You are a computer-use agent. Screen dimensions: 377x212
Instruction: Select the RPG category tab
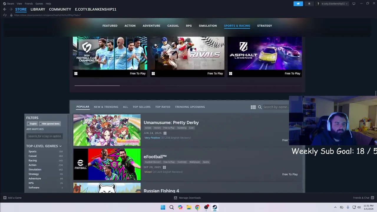click(x=189, y=26)
